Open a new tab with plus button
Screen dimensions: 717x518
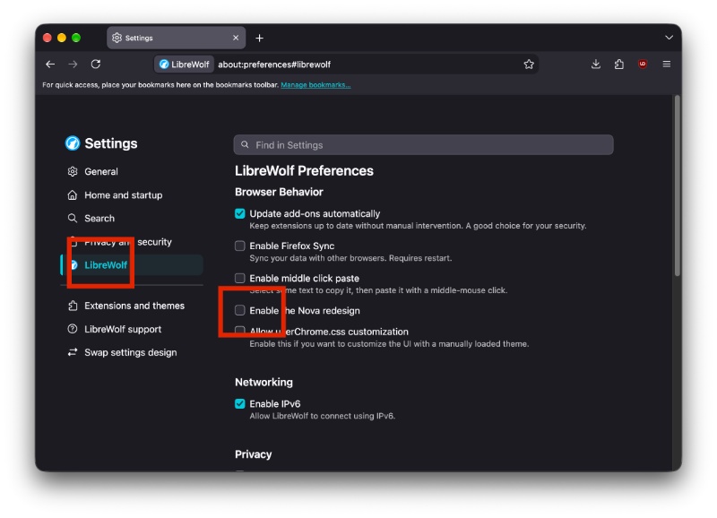coord(259,38)
